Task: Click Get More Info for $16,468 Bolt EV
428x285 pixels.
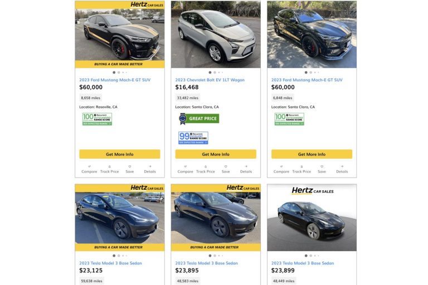Action: tap(216, 154)
